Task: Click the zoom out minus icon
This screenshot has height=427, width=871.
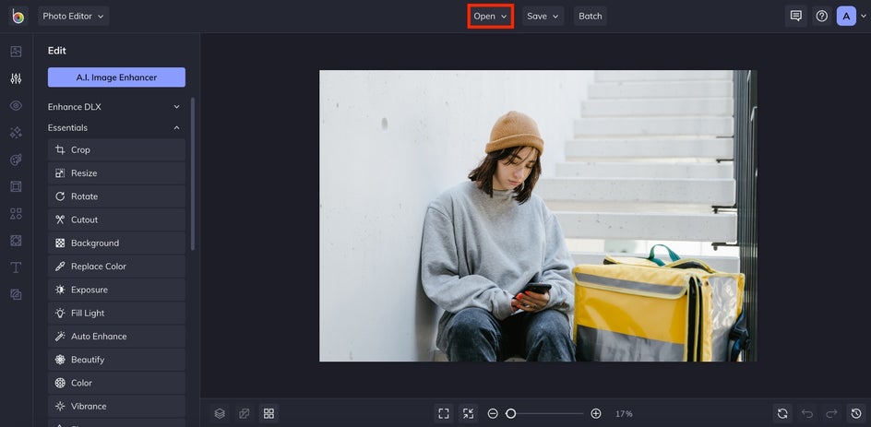Action: click(x=493, y=413)
